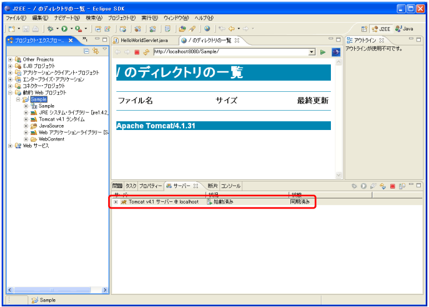429x307 pixels.
Task: Expand the Tomcat v4.1 server row
Action: (116, 202)
